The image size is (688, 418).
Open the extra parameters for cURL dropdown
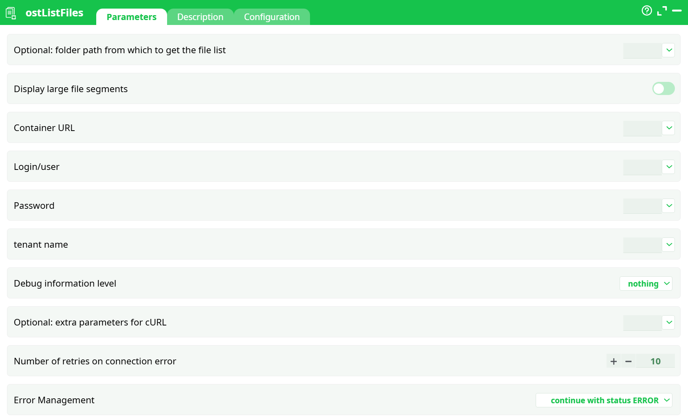tap(668, 322)
